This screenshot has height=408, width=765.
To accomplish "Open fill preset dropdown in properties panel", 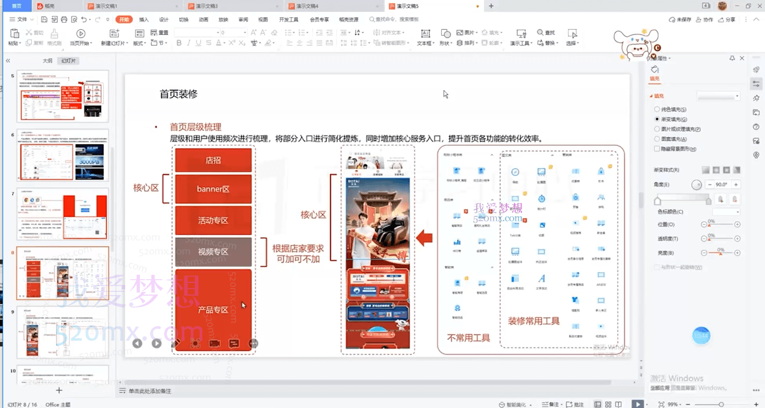I will pos(719,96).
